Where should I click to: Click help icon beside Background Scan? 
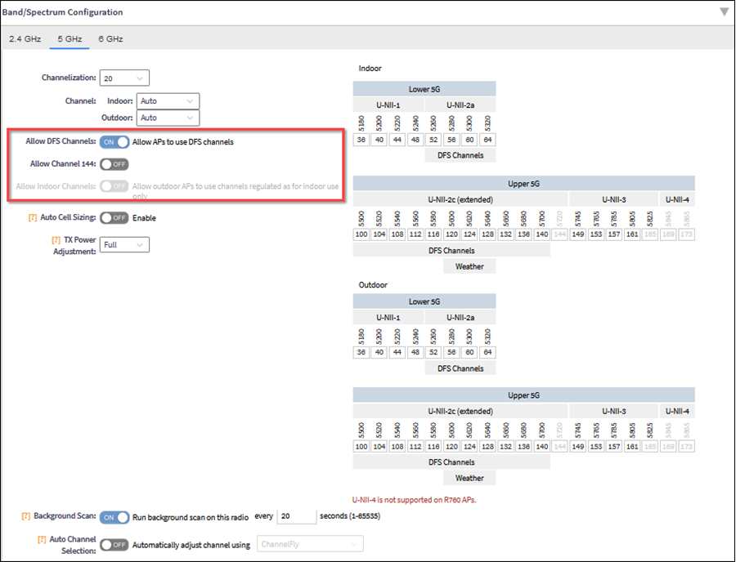[26, 516]
